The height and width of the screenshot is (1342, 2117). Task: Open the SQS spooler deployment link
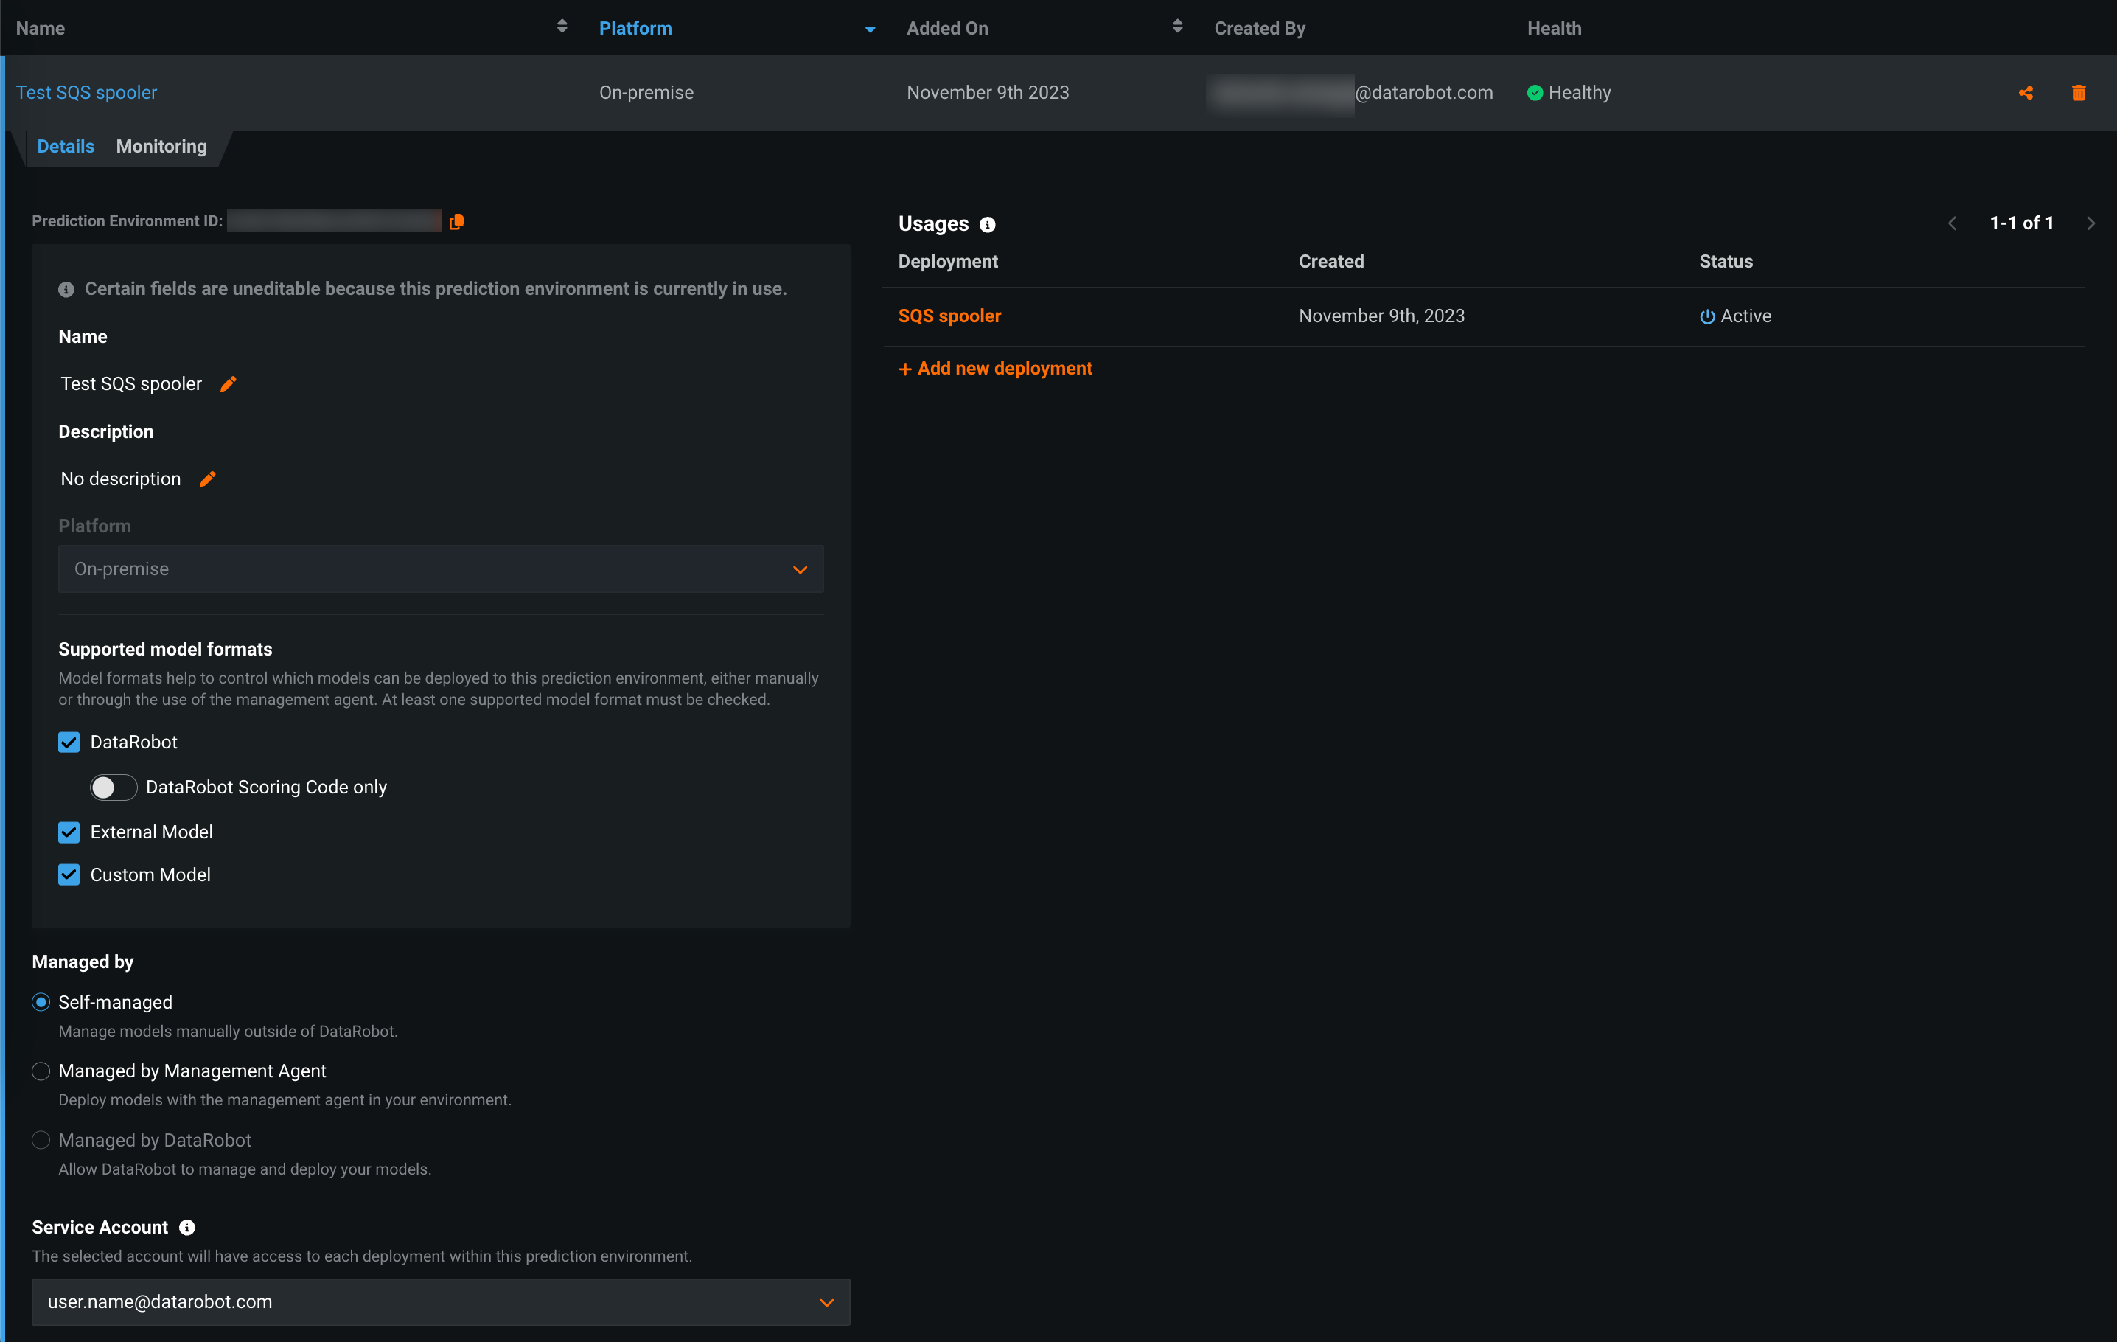[x=949, y=316]
